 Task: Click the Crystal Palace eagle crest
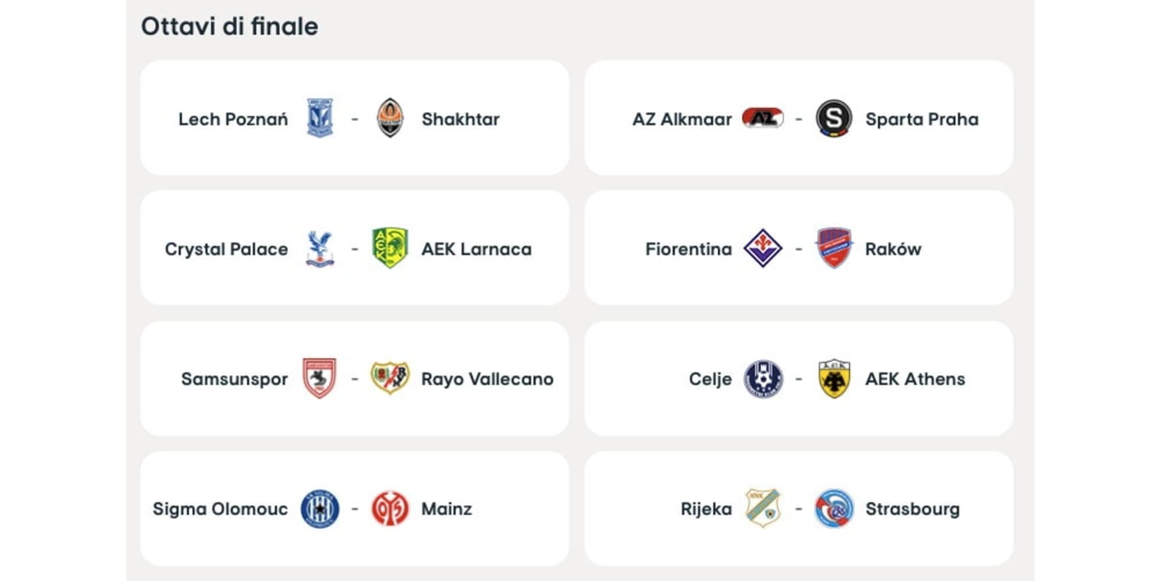[x=320, y=249]
